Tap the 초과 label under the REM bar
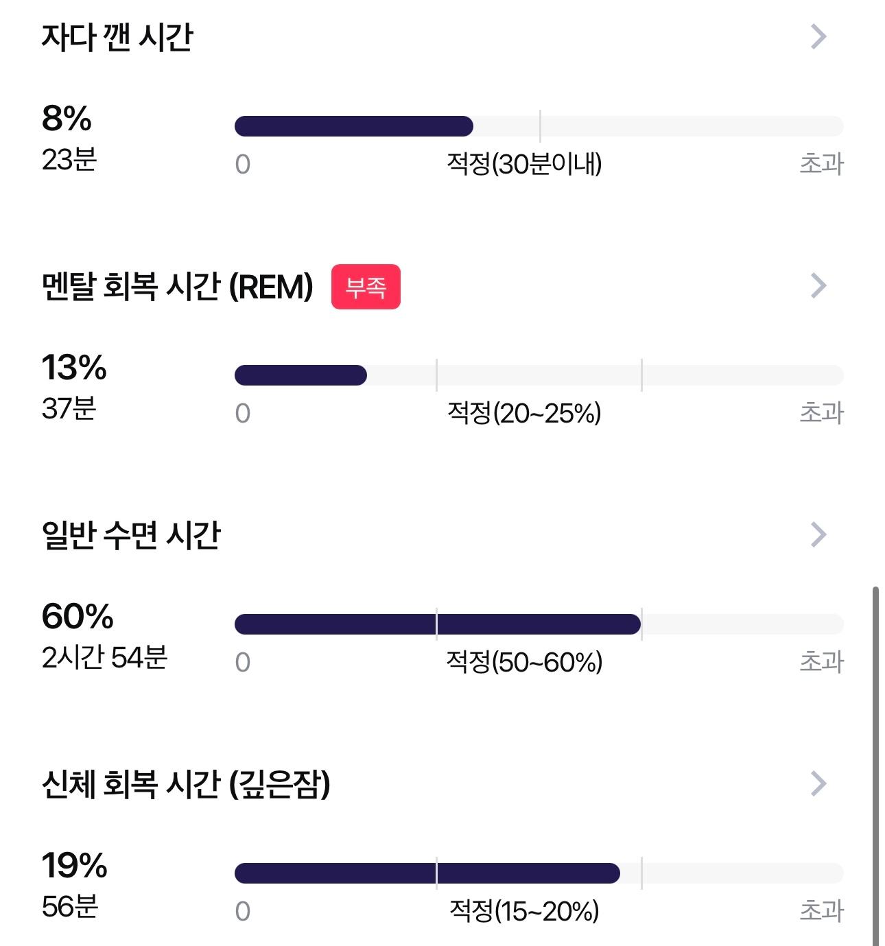The height and width of the screenshot is (946, 885). pos(821,413)
